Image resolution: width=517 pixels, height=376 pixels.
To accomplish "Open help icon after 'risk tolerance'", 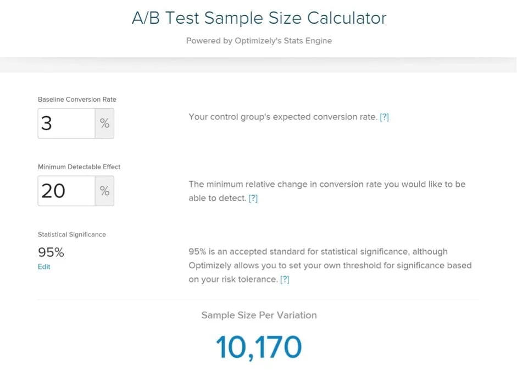I will pos(285,279).
